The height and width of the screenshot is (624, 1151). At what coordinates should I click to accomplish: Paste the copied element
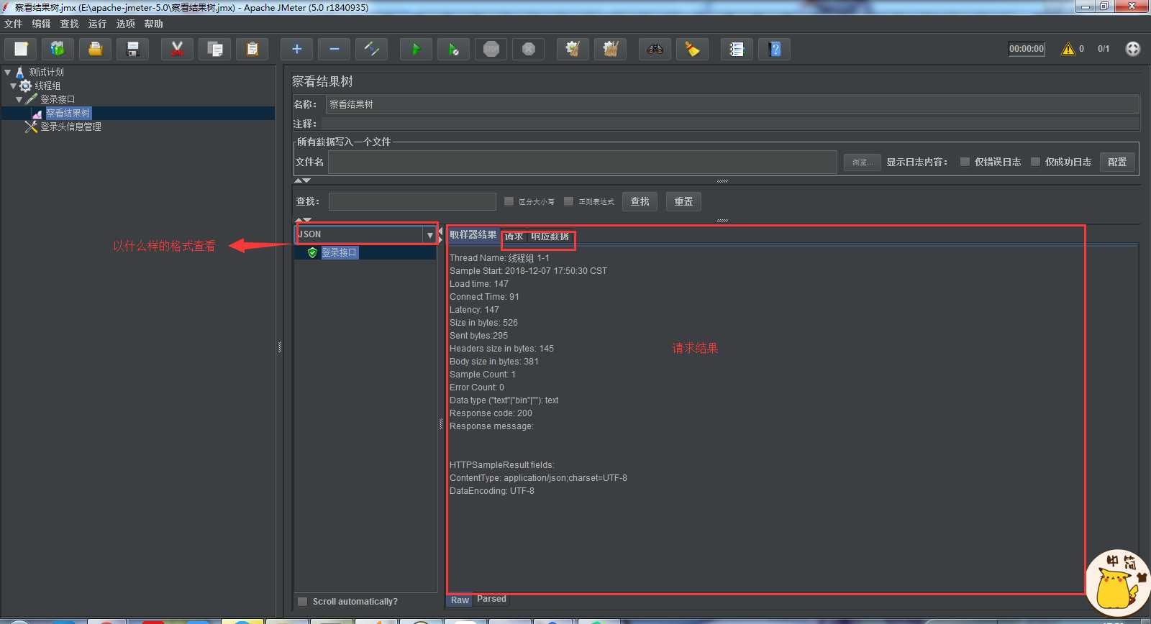point(253,49)
